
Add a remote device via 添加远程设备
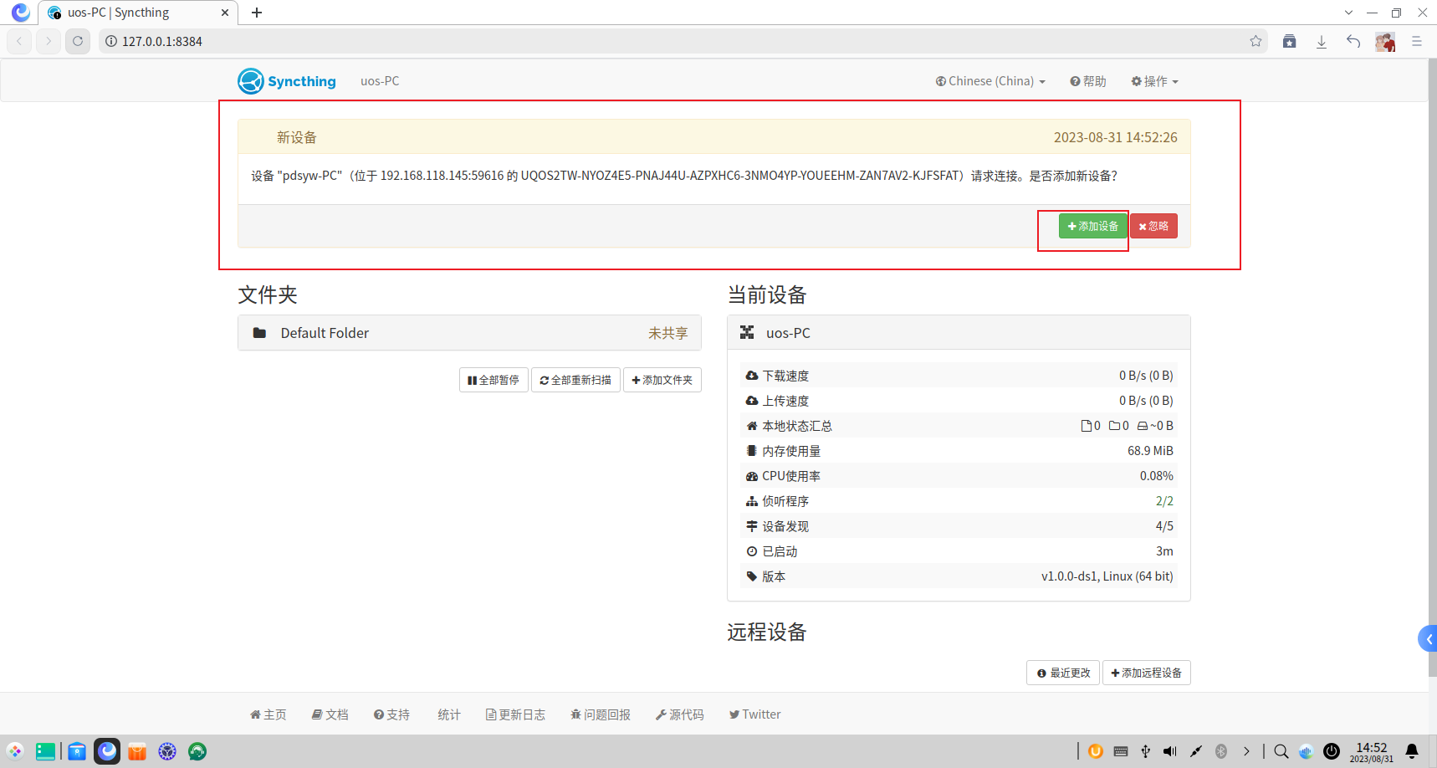[1146, 673]
